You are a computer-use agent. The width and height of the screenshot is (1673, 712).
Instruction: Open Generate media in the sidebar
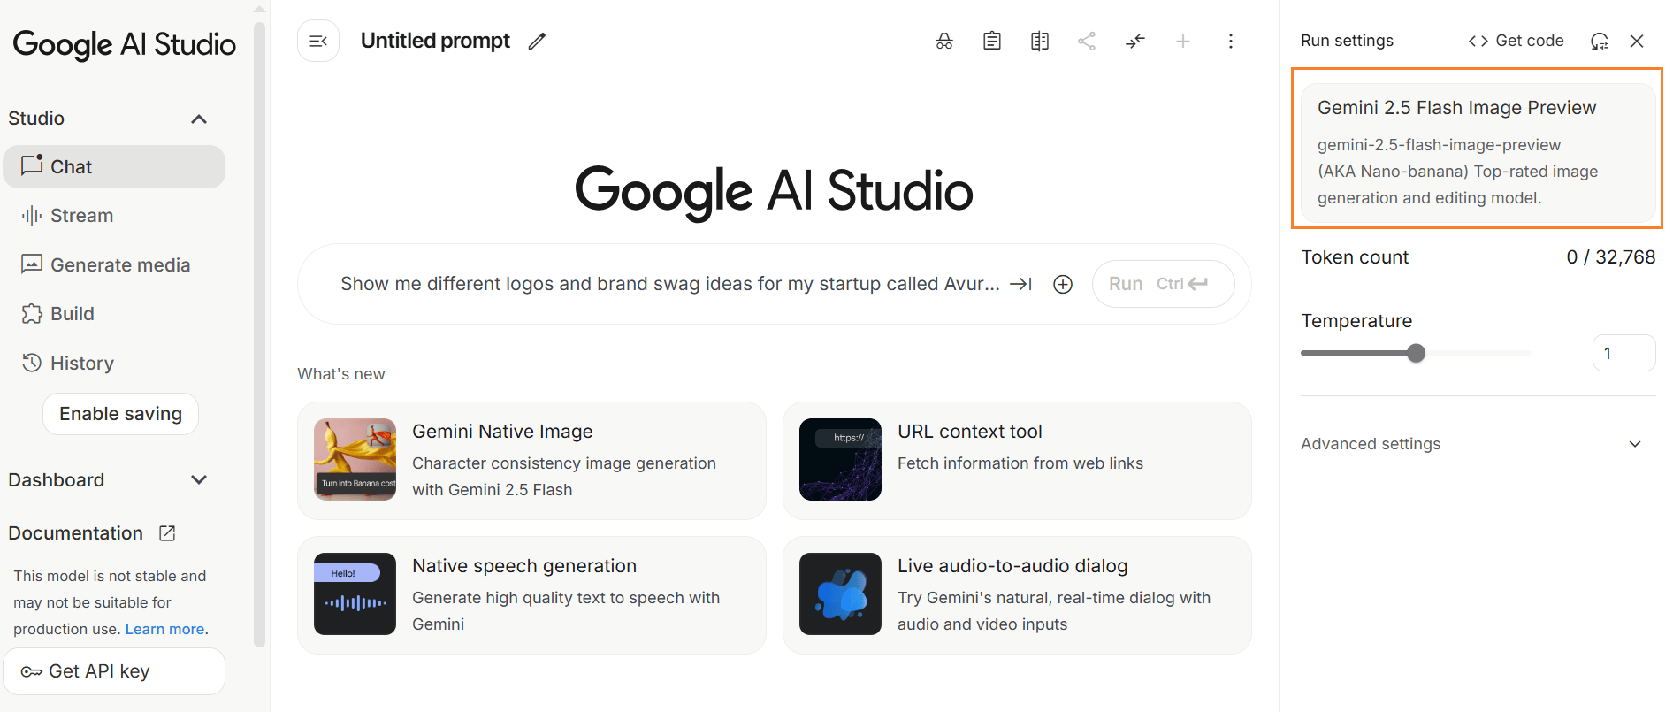tap(114, 264)
